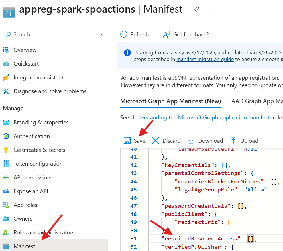Open the ellipsis more options menu
The width and height of the screenshot is (283, 251).
coord(210,9)
